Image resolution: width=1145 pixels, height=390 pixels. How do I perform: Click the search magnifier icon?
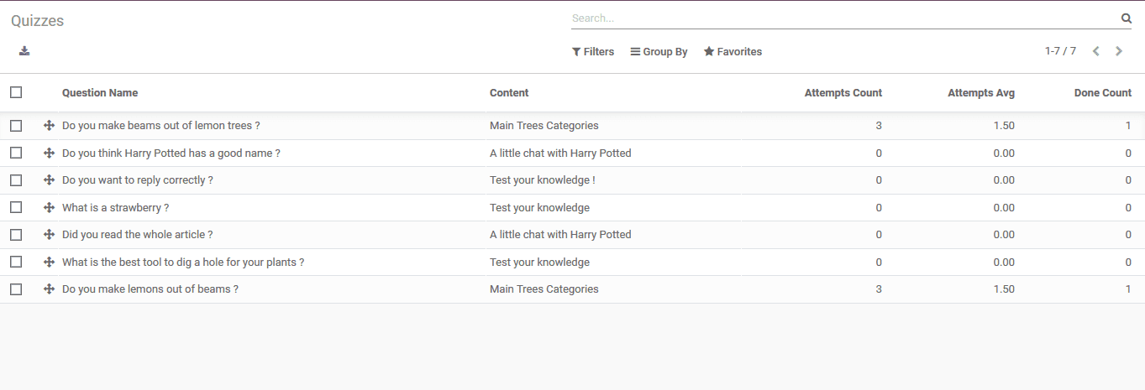(x=1127, y=18)
